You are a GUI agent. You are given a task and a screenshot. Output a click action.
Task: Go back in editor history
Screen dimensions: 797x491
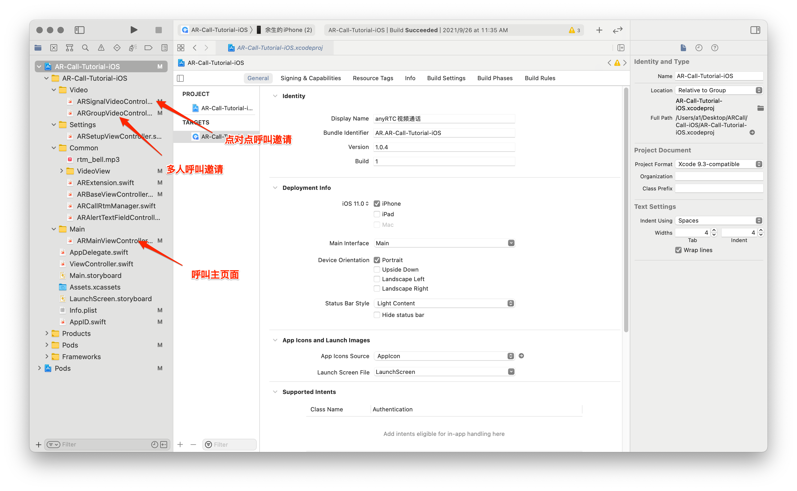tap(195, 48)
